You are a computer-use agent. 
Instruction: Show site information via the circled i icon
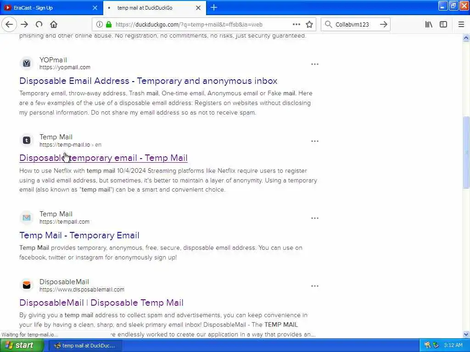[99, 25]
